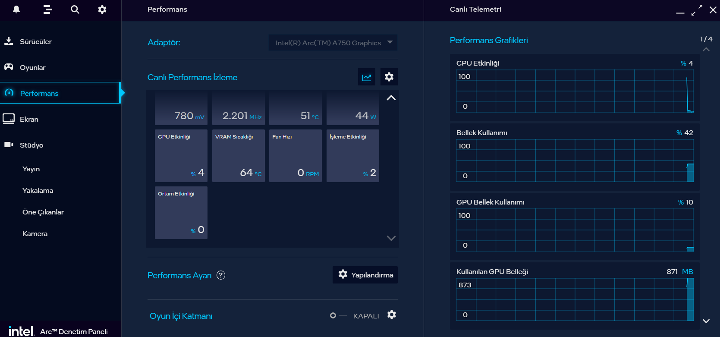Expand the Canlı Telemetri panel
Screen dimensions: 720x337
[697, 10]
